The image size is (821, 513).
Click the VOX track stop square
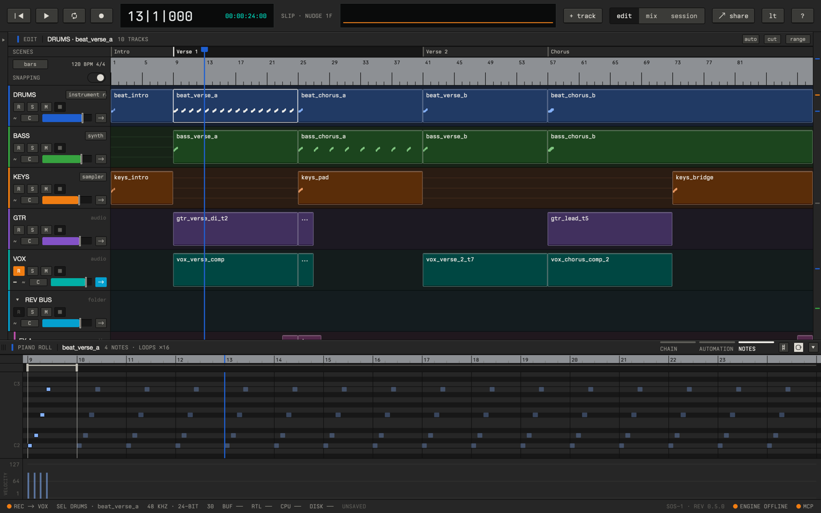tap(60, 271)
